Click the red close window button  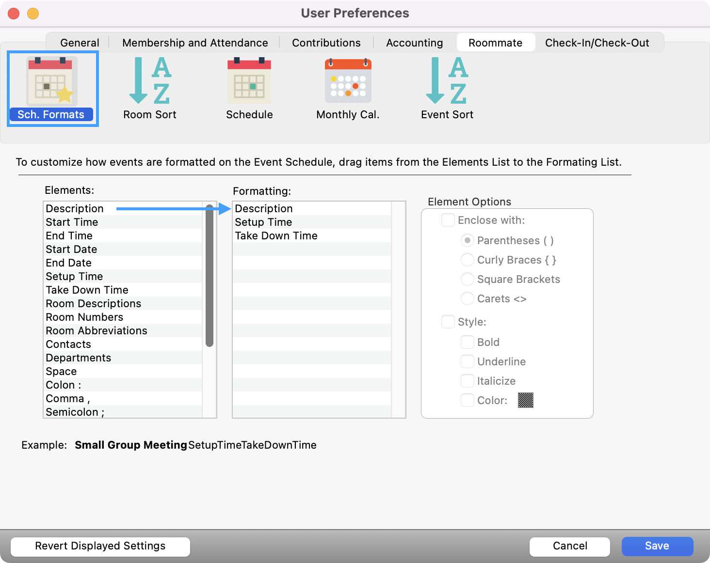(14, 14)
